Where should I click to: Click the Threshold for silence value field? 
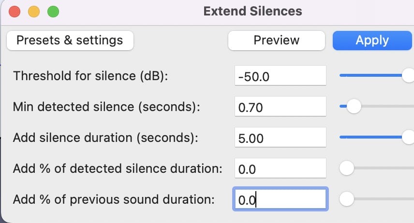pos(279,76)
